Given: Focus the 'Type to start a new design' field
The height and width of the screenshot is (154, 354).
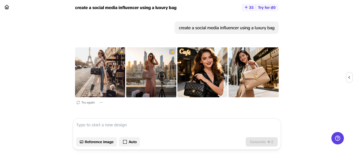Looking at the screenshot, I should click(177, 125).
